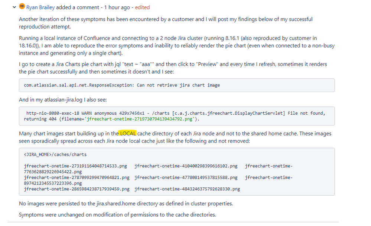Click the words "reproduction attempt."
371x226 pixels.
coord(45,27)
